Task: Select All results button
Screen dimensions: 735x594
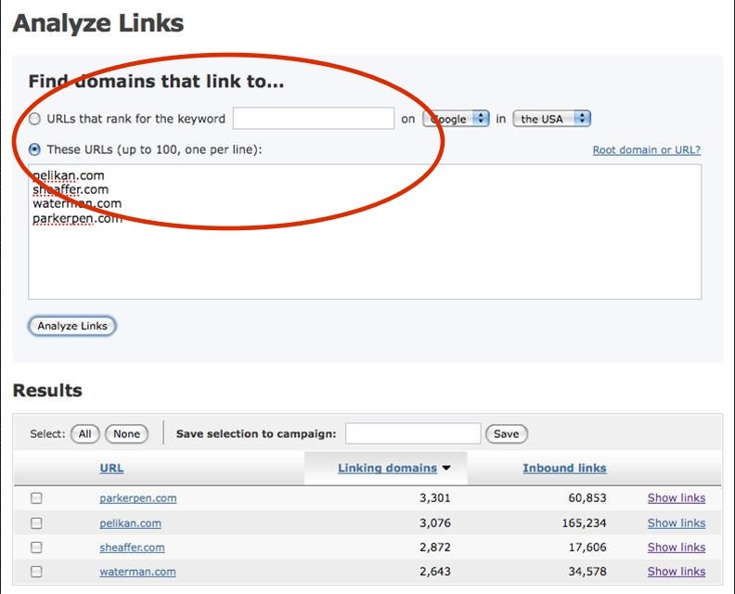Action: pos(84,433)
